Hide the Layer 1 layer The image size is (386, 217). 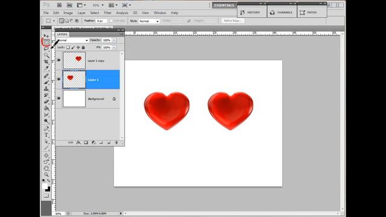click(59, 79)
